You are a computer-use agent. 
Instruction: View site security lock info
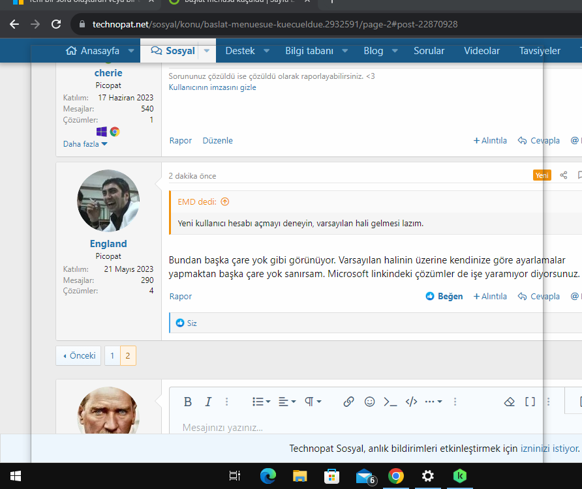click(x=82, y=25)
